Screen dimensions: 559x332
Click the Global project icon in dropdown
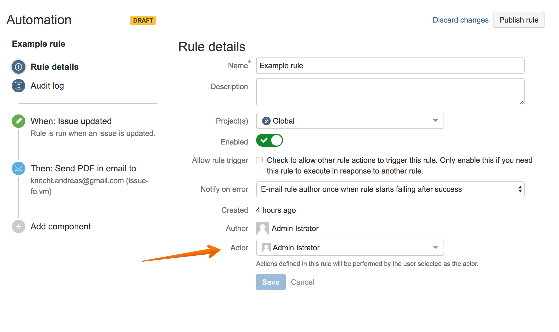[266, 121]
